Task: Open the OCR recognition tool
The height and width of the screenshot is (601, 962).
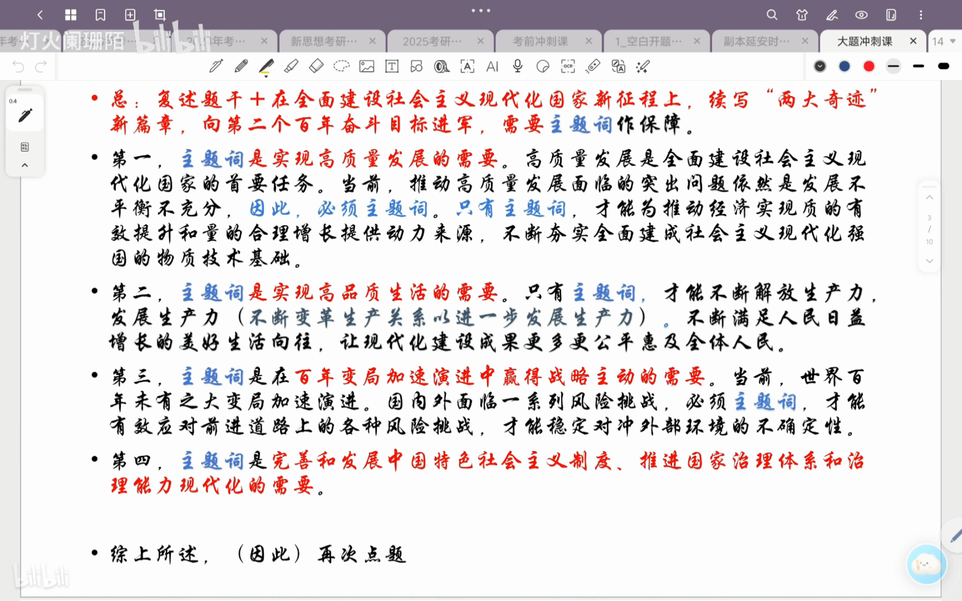Action: coord(568,66)
